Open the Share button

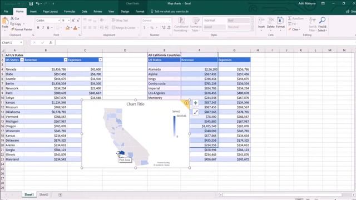tap(351, 12)
